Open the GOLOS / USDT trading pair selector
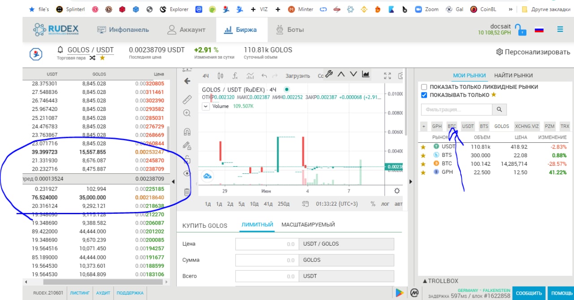Image resolution: width=574 pixels, height=300 pixels. (90, 50)
